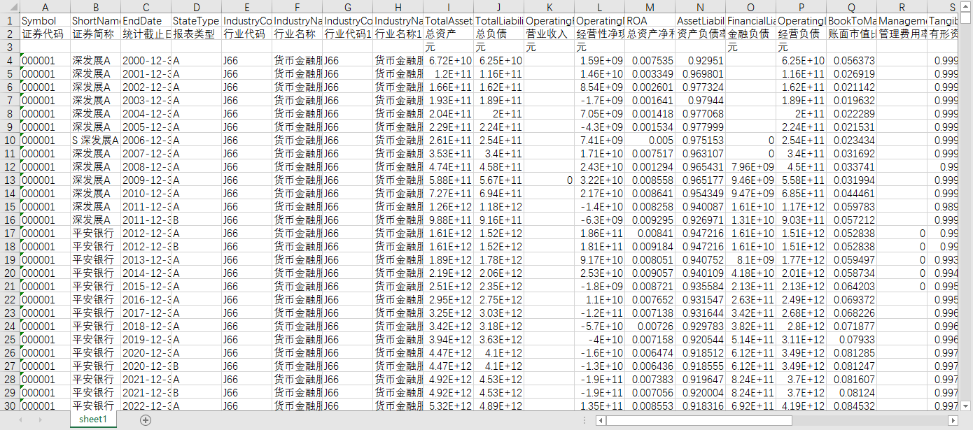
Task: Select the cell containing 0.00841
Action: pyautogui.click(x=650, y=233)
